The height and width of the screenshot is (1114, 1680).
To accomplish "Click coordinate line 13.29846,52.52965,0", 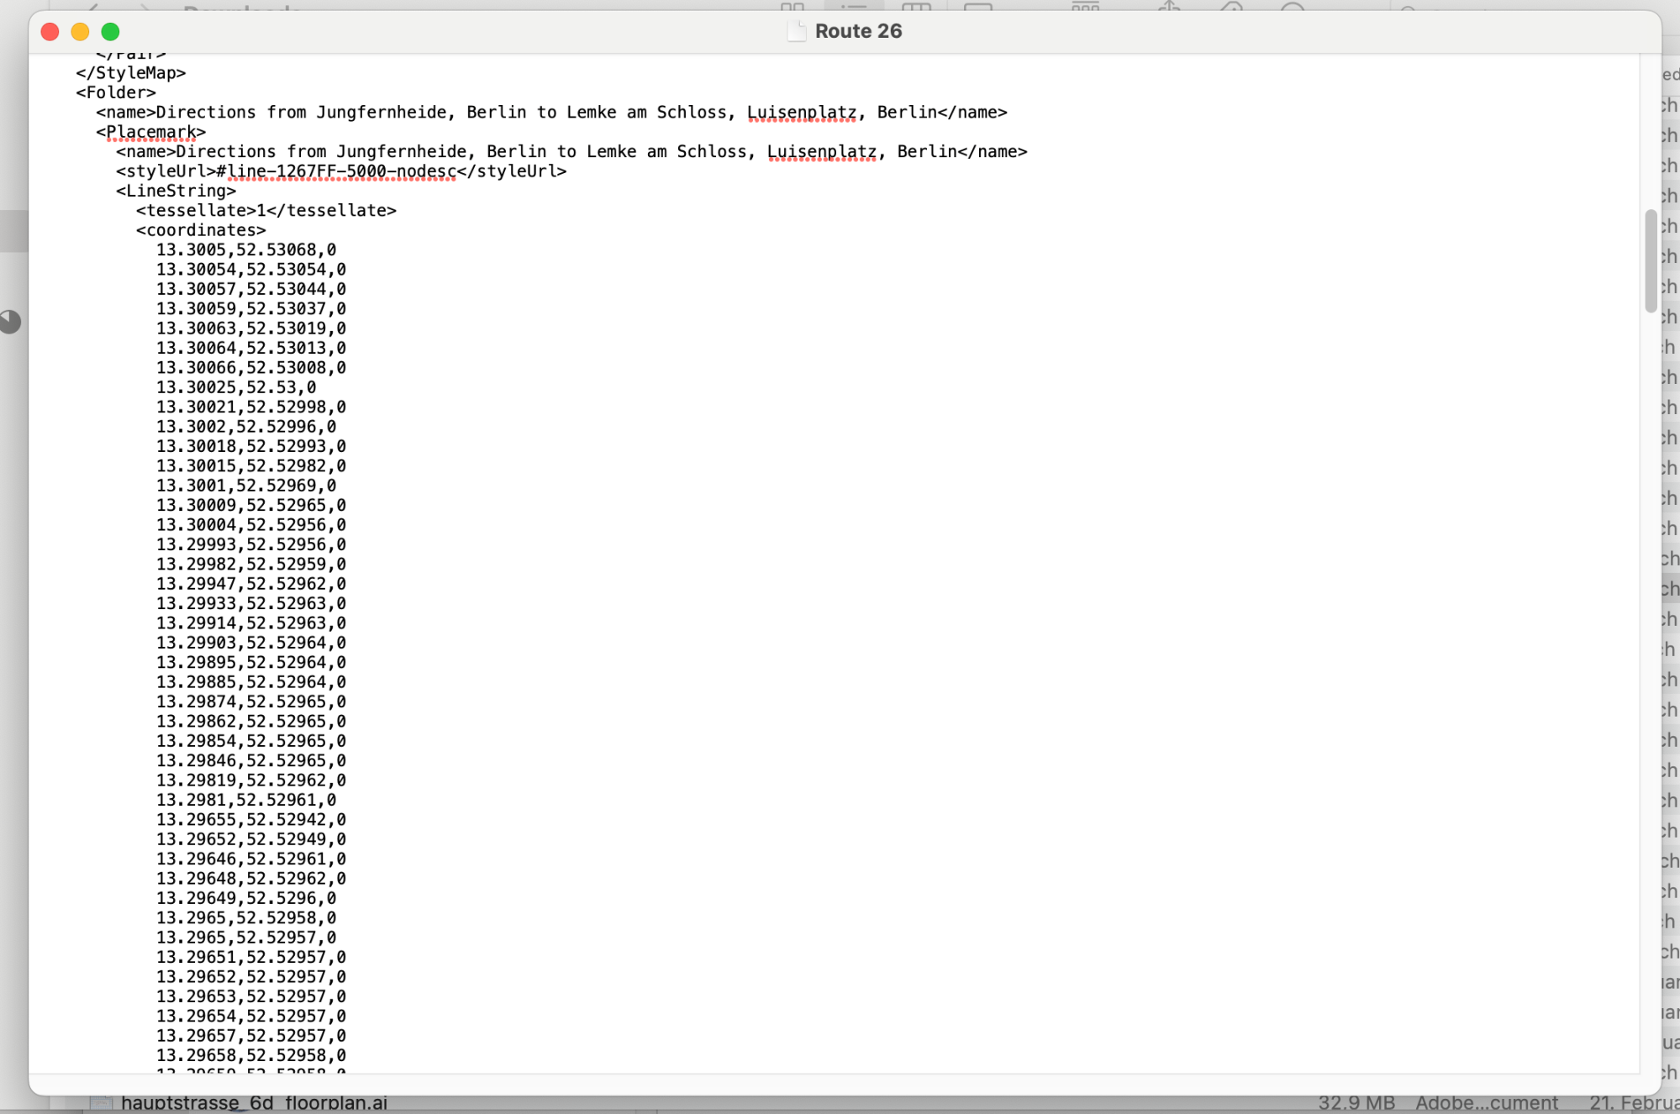I will 251,761.
